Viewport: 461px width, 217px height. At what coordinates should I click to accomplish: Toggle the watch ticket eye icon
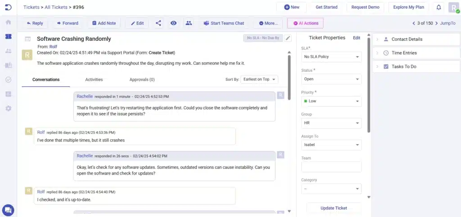(173, 23)
